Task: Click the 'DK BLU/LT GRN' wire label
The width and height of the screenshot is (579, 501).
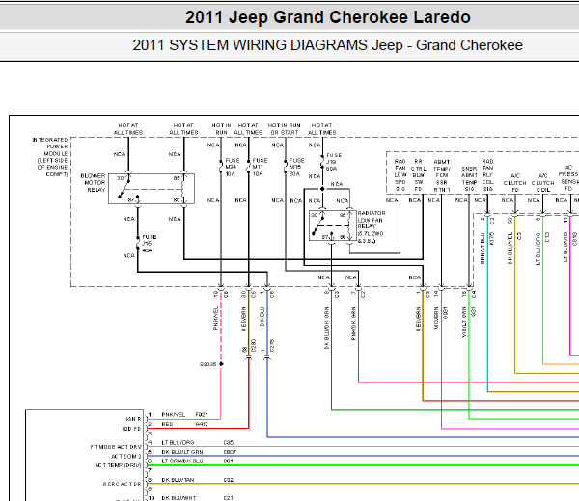Action: coord(182,452)
